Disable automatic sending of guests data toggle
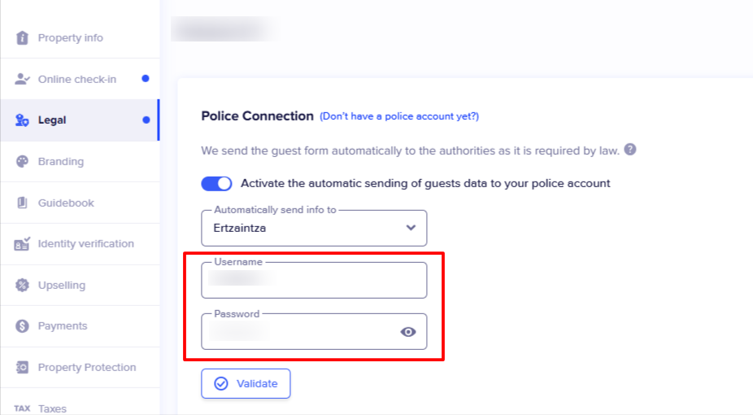This screenshot has width=753, height=415. 216,183
